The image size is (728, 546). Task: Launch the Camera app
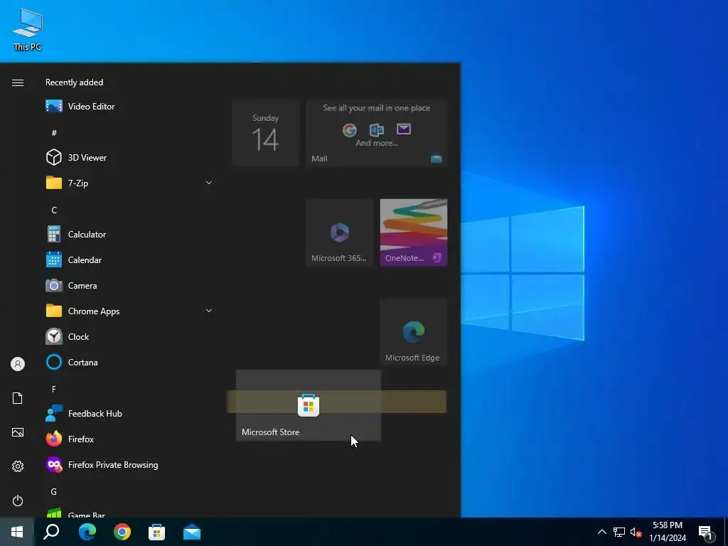pos(129,286)
